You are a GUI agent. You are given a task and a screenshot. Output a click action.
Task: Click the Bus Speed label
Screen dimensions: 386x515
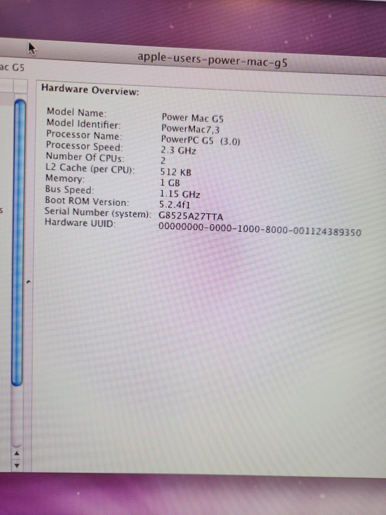click(x=70, y=189)
